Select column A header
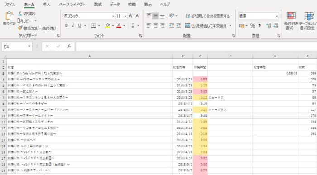 pos(90,57)
